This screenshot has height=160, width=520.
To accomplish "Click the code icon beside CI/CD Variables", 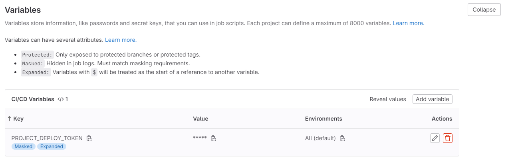I will tap(60, 99).
